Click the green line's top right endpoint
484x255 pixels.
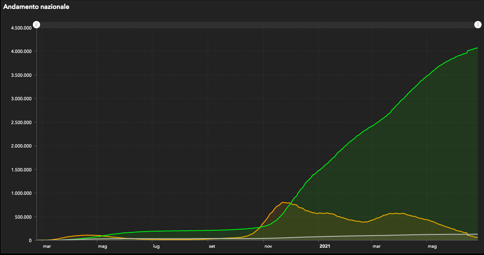(x=477, y=48)
